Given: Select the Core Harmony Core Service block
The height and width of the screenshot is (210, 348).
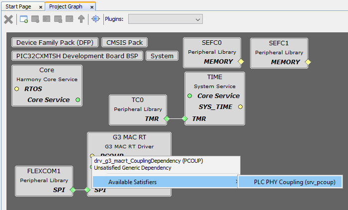Looking at the screenshot, I should coord(47,86).
